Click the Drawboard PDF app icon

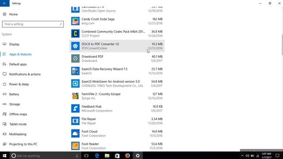(75, 59)
